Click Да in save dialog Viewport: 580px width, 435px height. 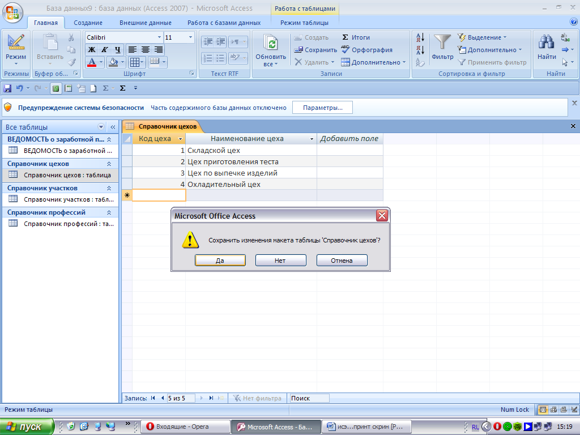click(x=220, y=261)
